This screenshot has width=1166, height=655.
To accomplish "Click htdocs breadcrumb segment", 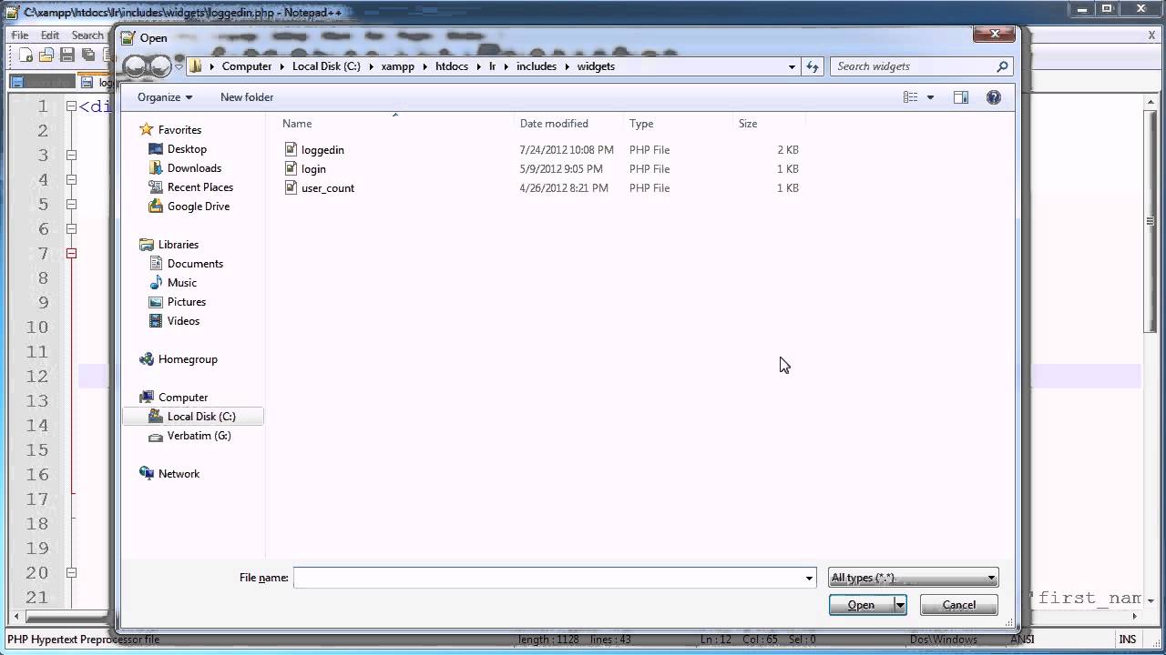I will point(454,66).
